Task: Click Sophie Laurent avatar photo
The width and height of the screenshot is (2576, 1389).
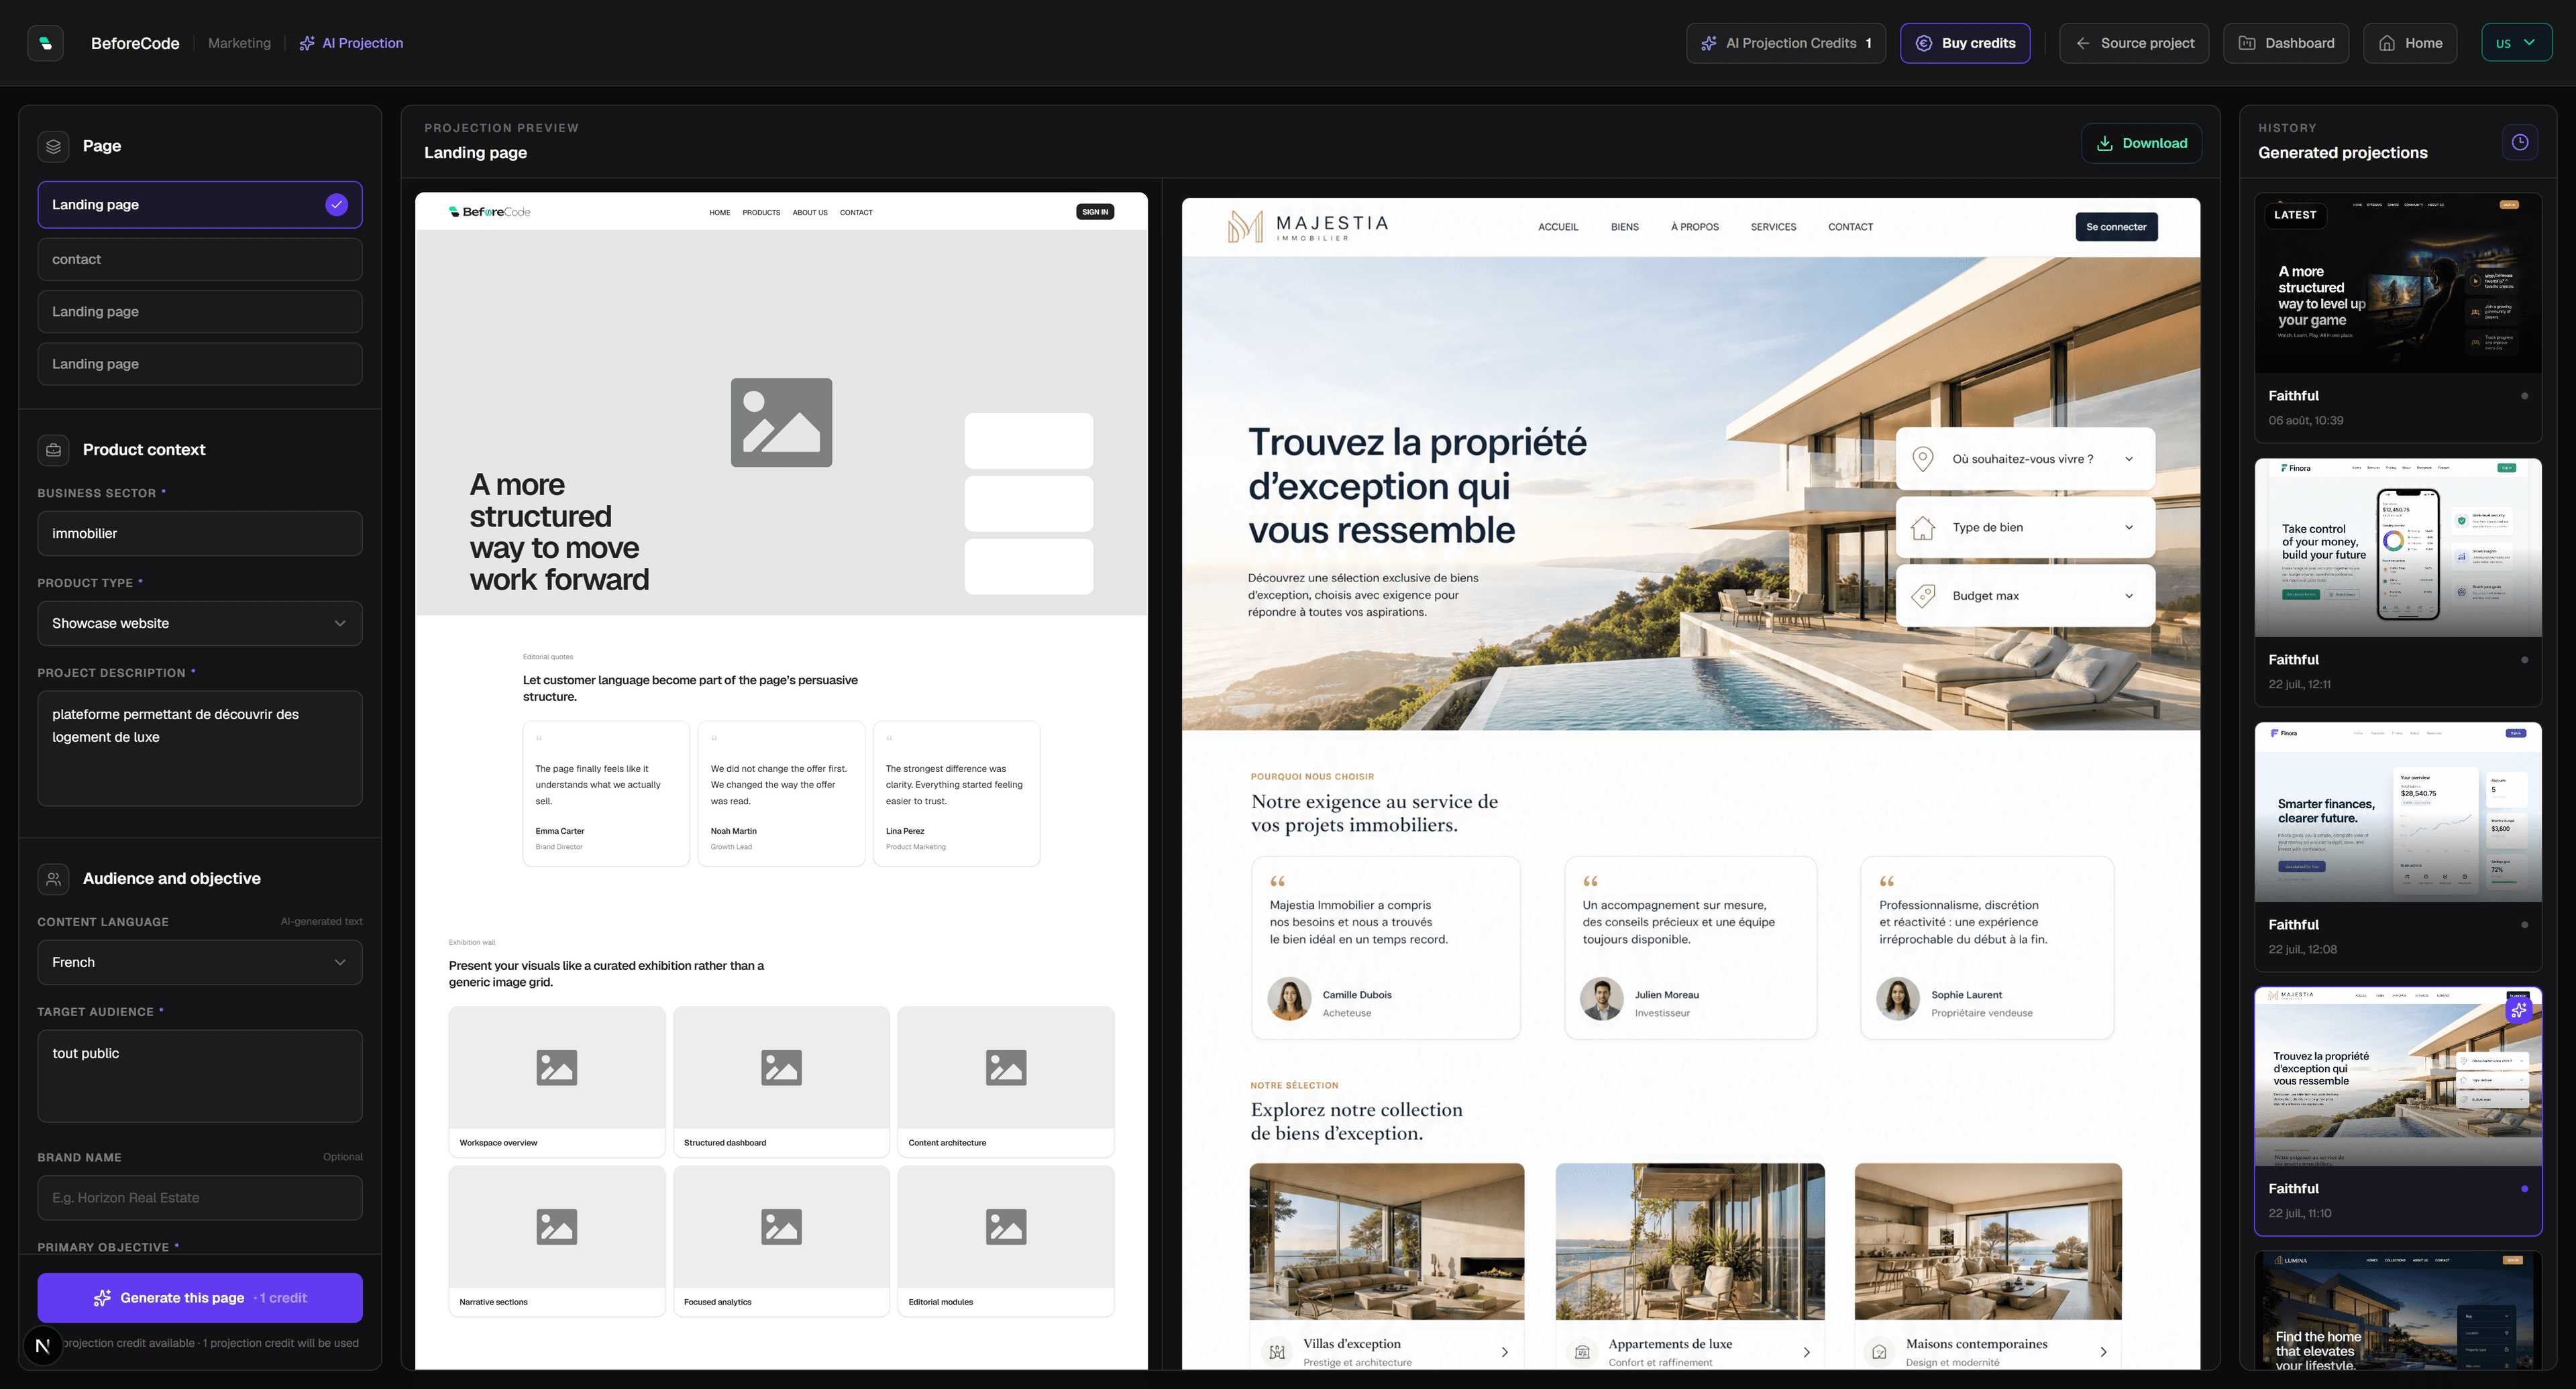Action: pos(1897,999)
